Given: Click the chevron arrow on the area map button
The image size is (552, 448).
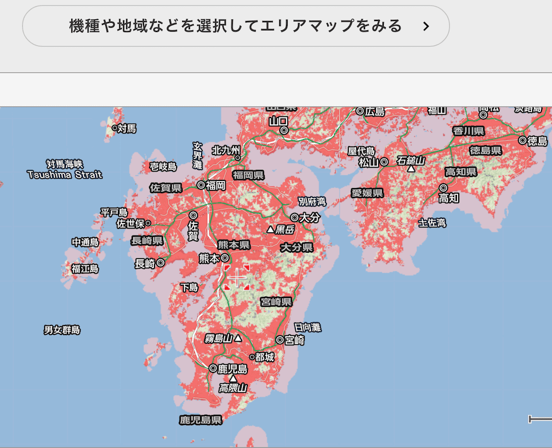Looking at the screenshot, I should (x=424, y=25).
